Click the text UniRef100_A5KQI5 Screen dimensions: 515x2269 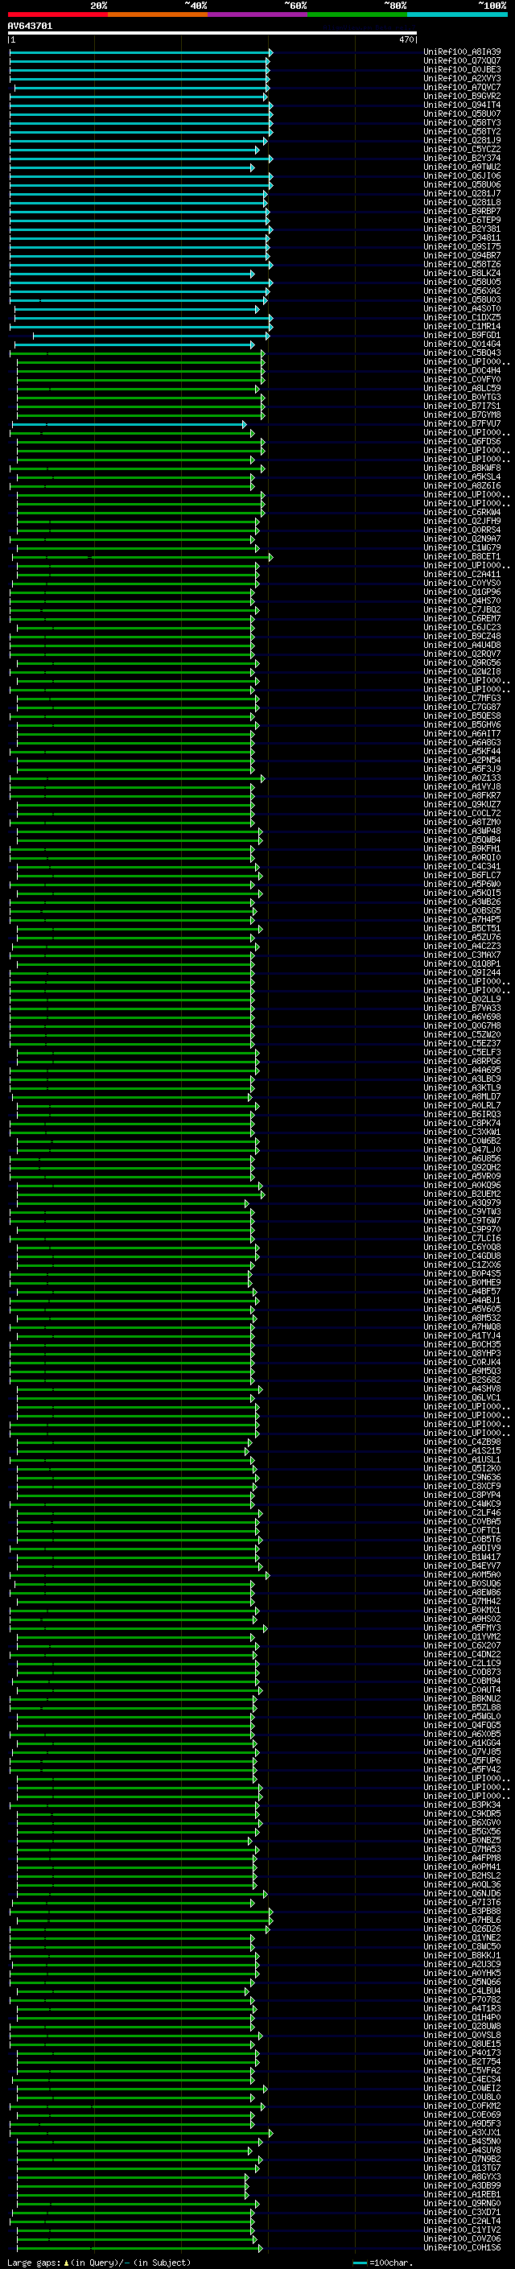[x=462, y=893]
